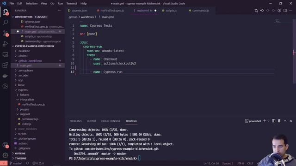The image size is (296, 166).
Task: Create a new terminal with plus icon
Action: click(x=265, y=121)
